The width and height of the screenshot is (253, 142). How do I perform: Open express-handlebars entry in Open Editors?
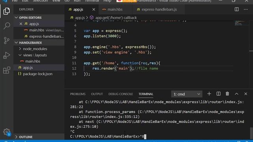(x=39, y=36)
